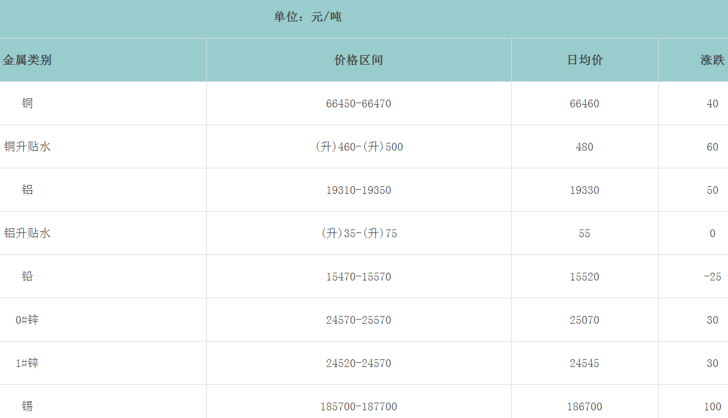Click the 日均价 column header
The image size is (728, 418).
(585, 60)
